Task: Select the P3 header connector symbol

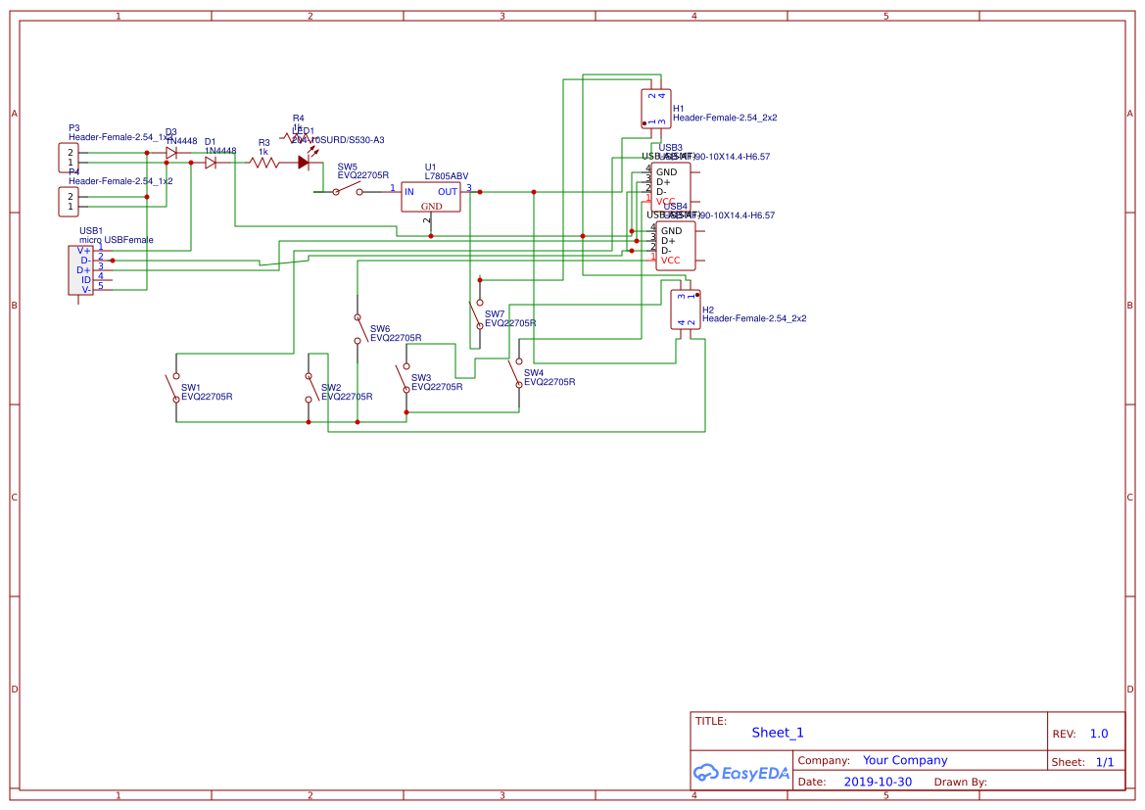Action: click(x=69, y=158)
